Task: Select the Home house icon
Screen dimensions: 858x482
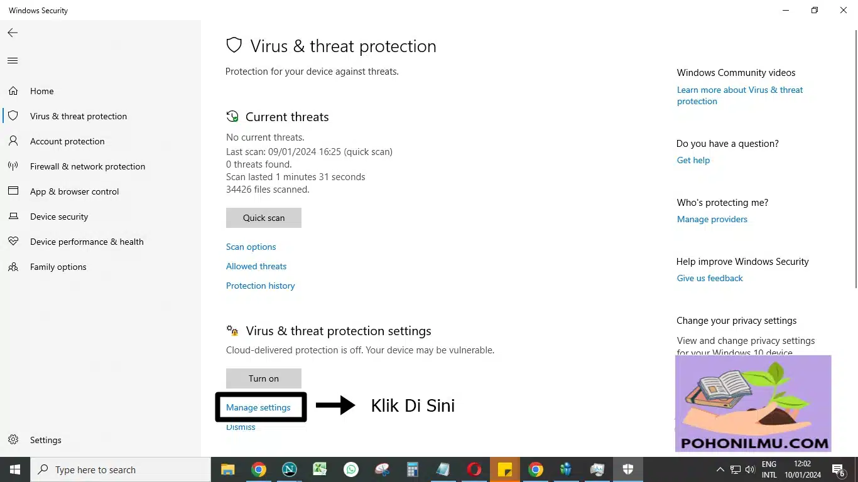Action: 13,91
